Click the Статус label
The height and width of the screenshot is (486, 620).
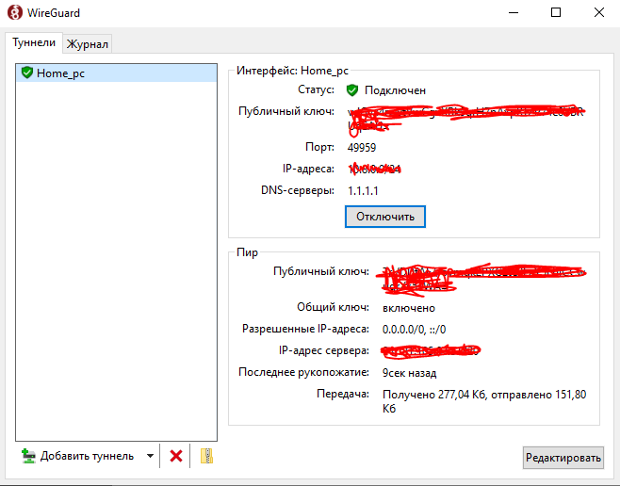[x=316, y=89]
